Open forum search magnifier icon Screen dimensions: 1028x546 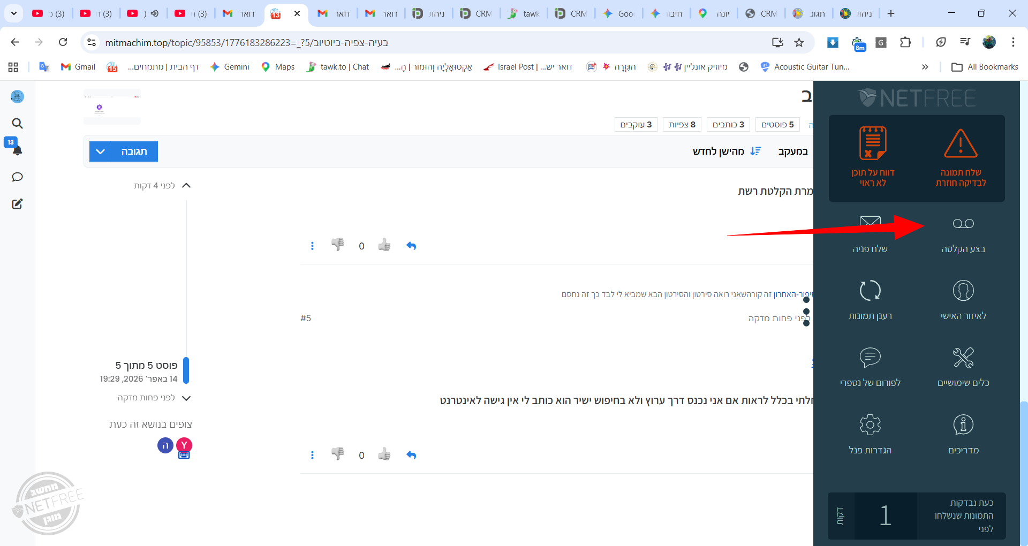pos(17,124)
